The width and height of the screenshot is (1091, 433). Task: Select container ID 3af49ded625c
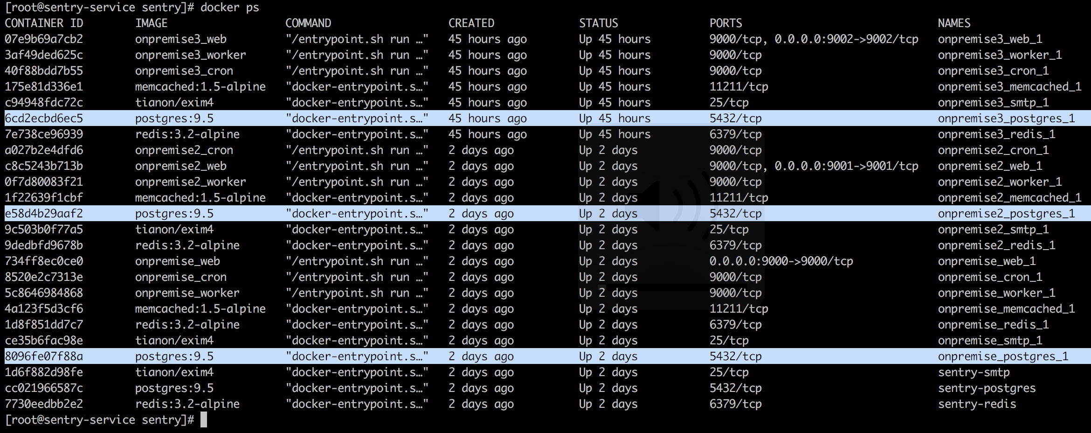44,55
